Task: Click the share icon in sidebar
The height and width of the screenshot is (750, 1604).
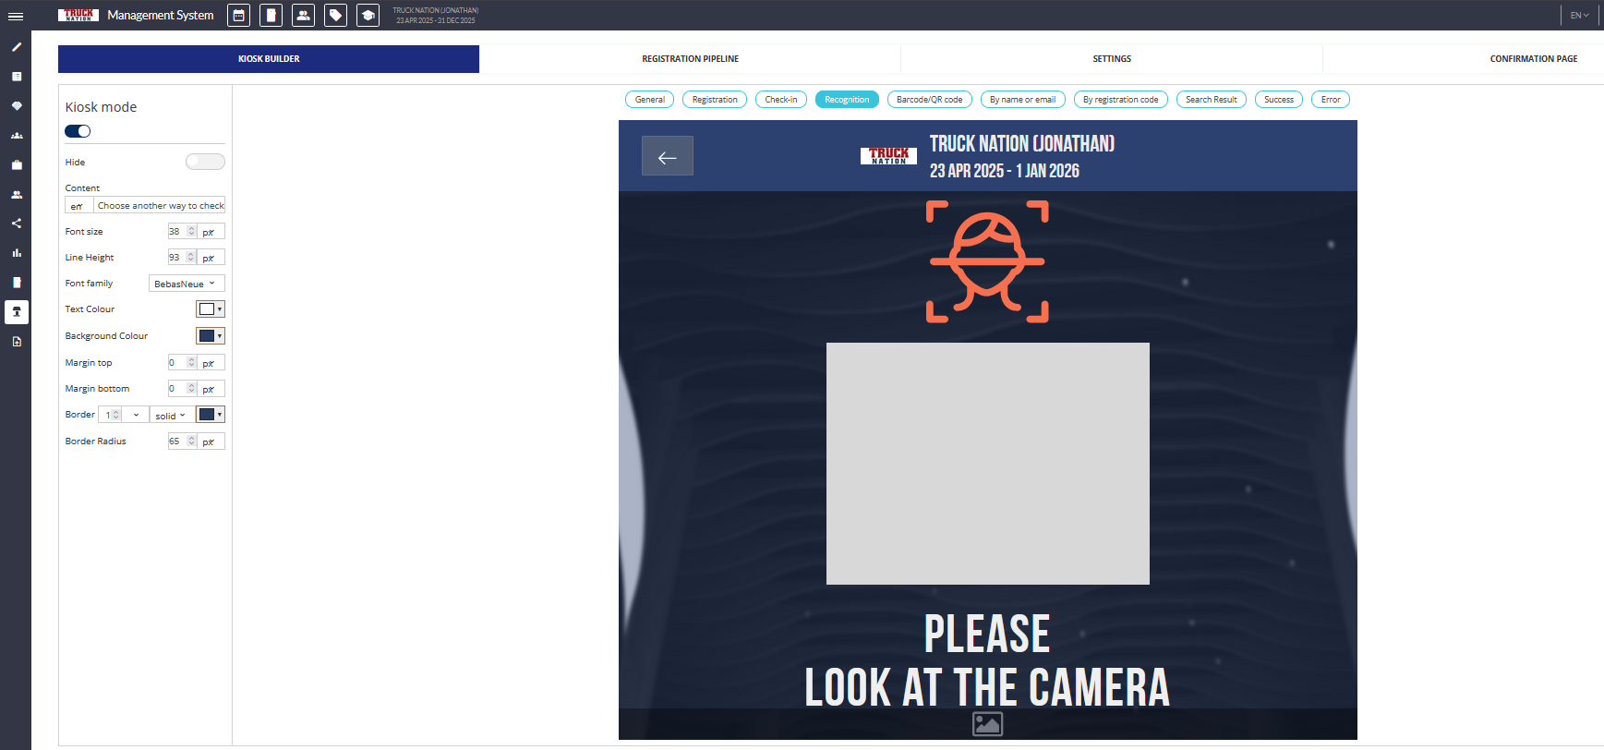Action: (17, 224)
